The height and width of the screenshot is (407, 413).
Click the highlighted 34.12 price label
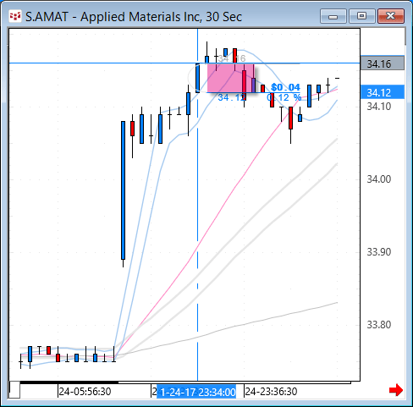[383, 92]
